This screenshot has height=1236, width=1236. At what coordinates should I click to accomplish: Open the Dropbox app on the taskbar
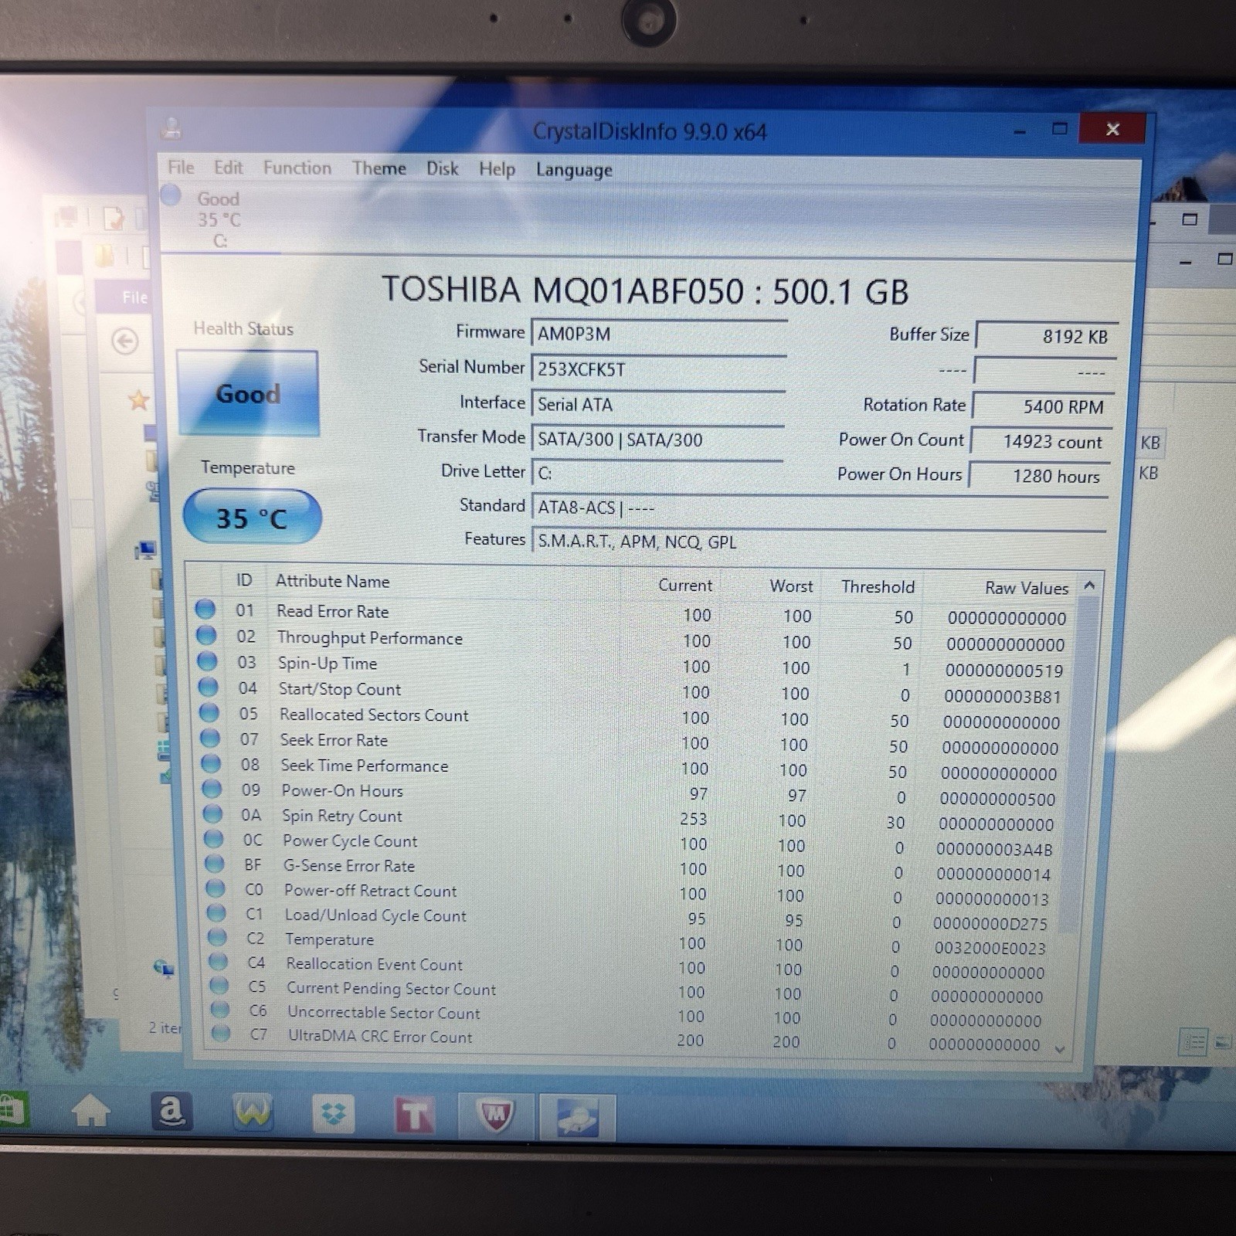click(x=333, y=1115)
